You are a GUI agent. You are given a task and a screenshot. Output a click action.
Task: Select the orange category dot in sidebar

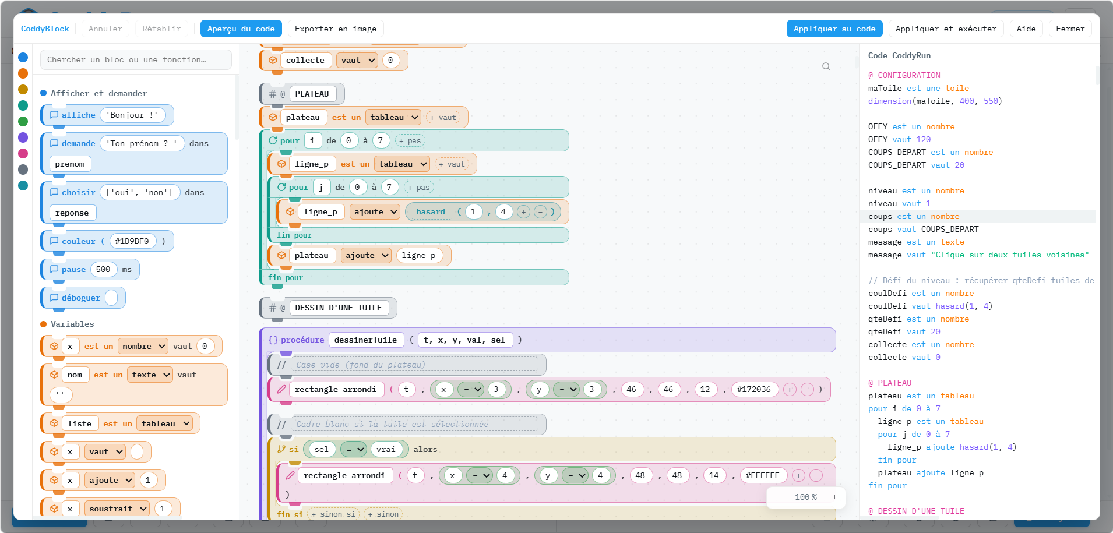(x=23, y=73)
